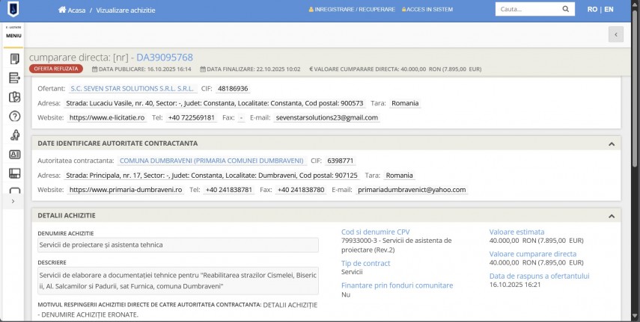Switch language to EN
This screenshot has height=322, width=640.
(x=609, y=10)
